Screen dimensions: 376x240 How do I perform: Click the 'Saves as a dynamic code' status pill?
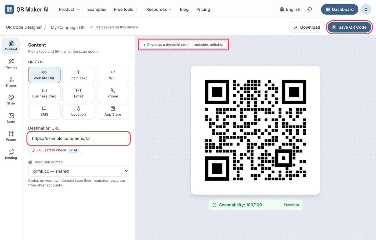click(x=183, y=45)
